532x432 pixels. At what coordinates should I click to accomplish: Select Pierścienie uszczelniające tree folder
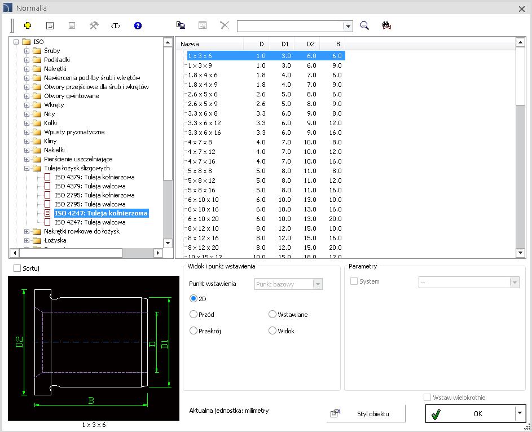78,159
